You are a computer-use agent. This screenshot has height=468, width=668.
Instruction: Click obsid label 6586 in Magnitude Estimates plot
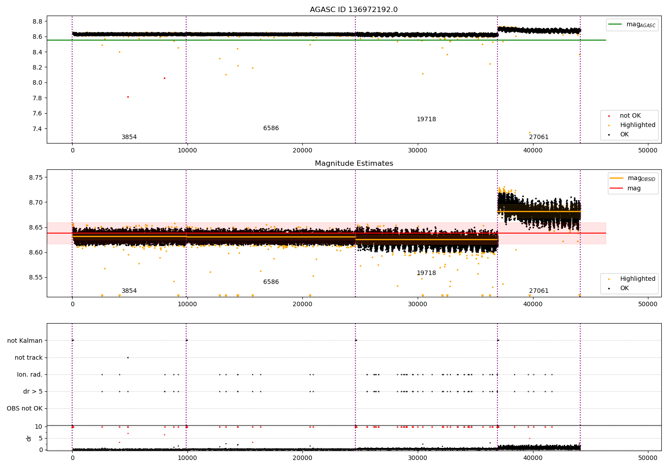(x=271, y=282)
